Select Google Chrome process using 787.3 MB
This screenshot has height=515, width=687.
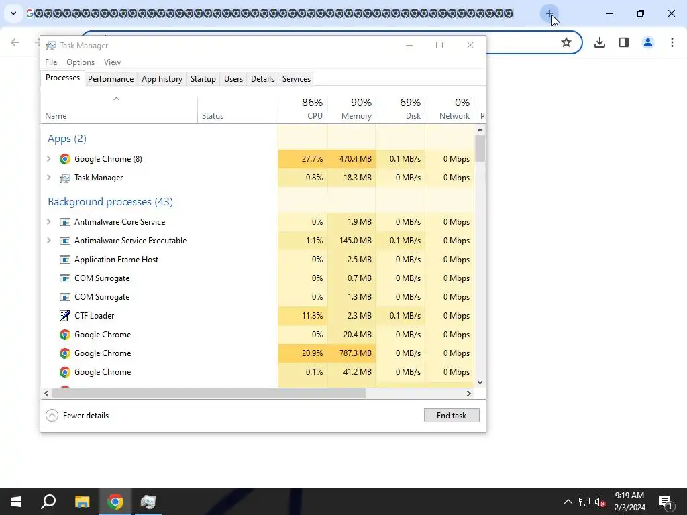coord(257,353)
